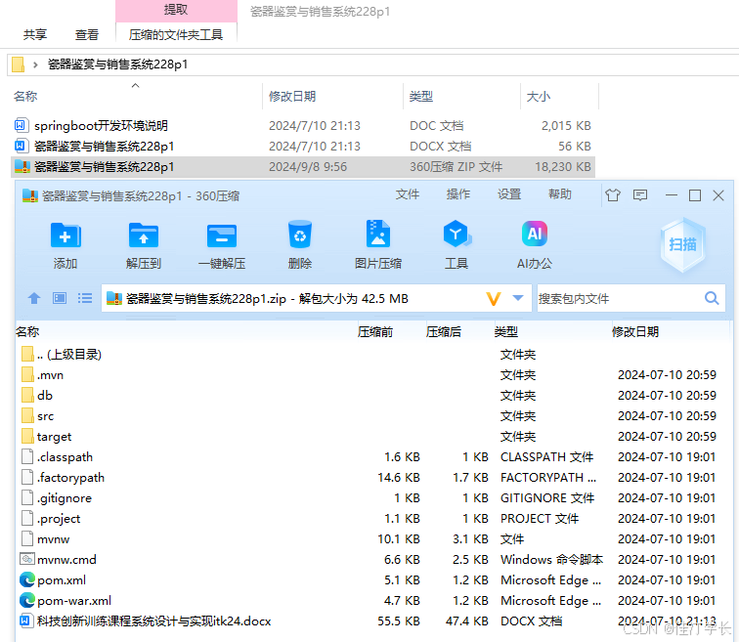The image size is (739, 642).
Task: Launch the AI办公 icon
Action: tap(535, 234)
